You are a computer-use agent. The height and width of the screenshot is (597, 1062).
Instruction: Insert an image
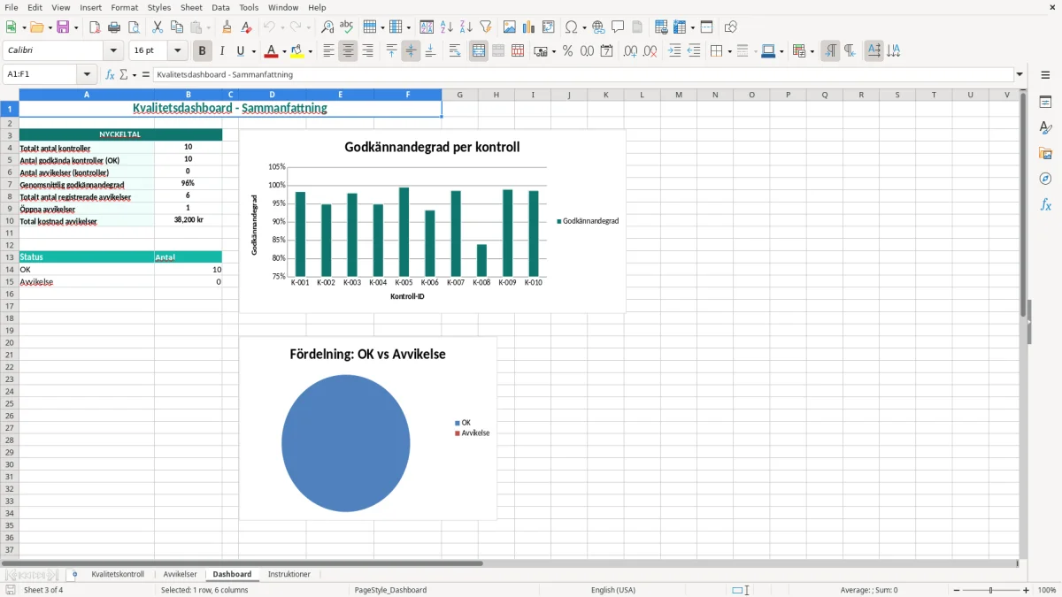click(509, 27)
